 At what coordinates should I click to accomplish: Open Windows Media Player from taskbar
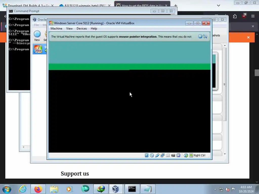coord(69,189)
